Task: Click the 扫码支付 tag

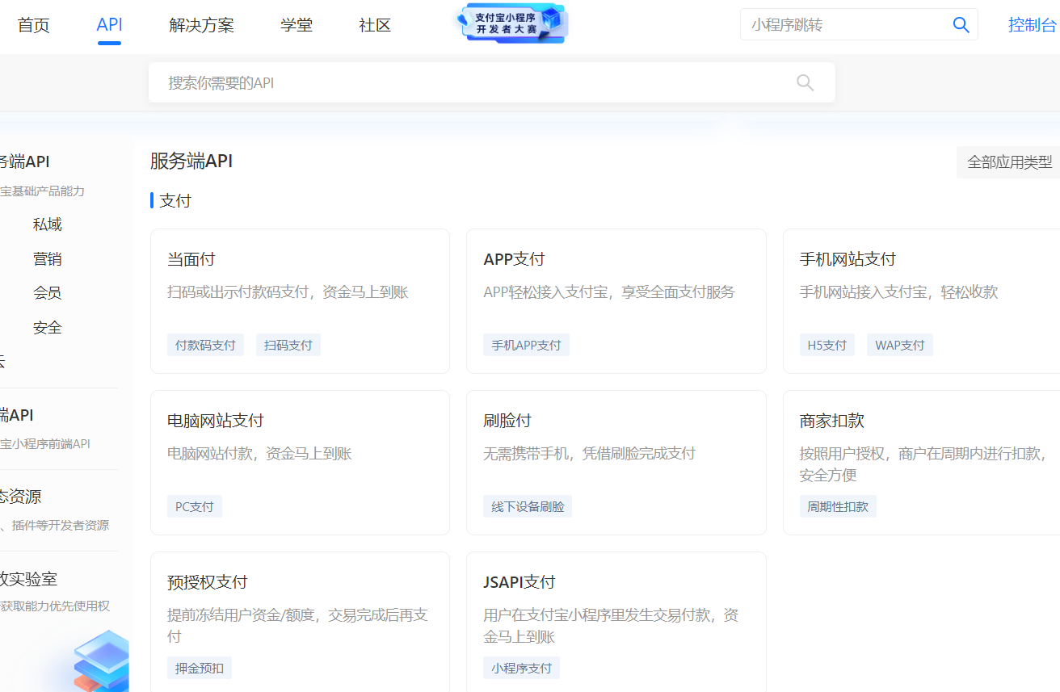Action: [x=288, y=345]
